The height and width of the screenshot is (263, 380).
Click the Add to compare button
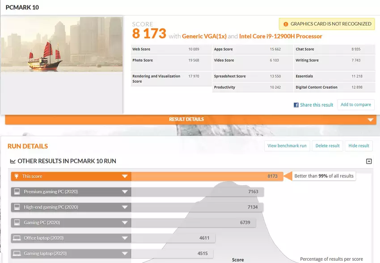point(356,104)
